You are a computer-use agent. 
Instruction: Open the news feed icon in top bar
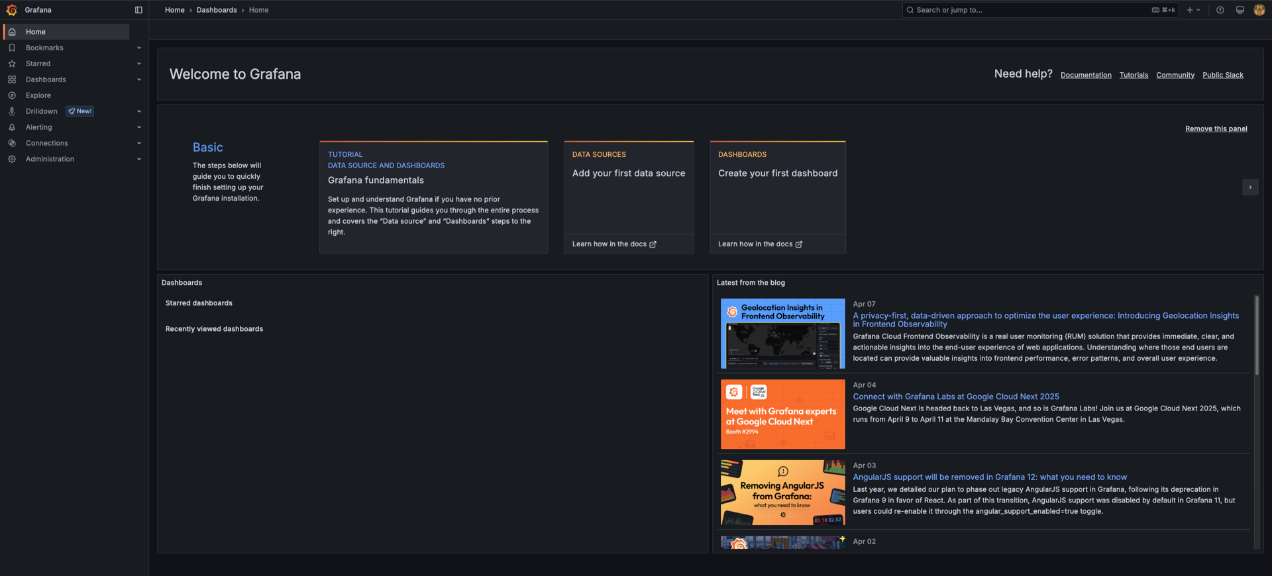pos(1240,10)
